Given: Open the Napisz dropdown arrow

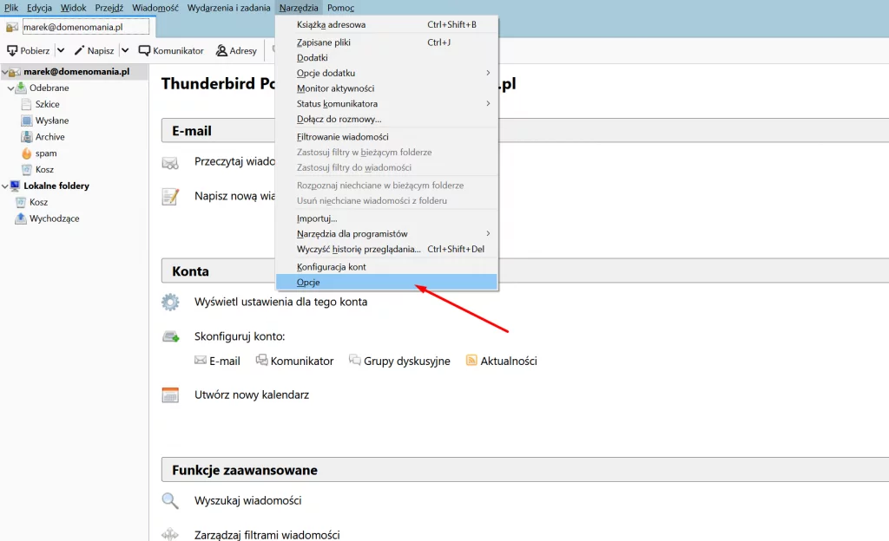Looking at the screenshot, I should pos(125,50).
